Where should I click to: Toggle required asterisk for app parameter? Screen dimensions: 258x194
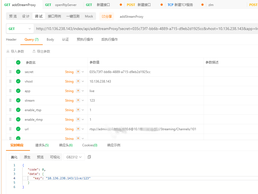point(78,91)
